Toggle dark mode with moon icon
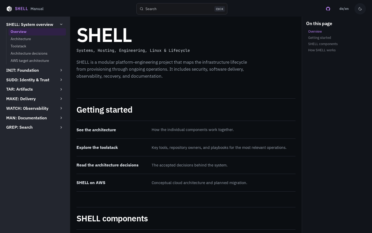 pos(360,9)
